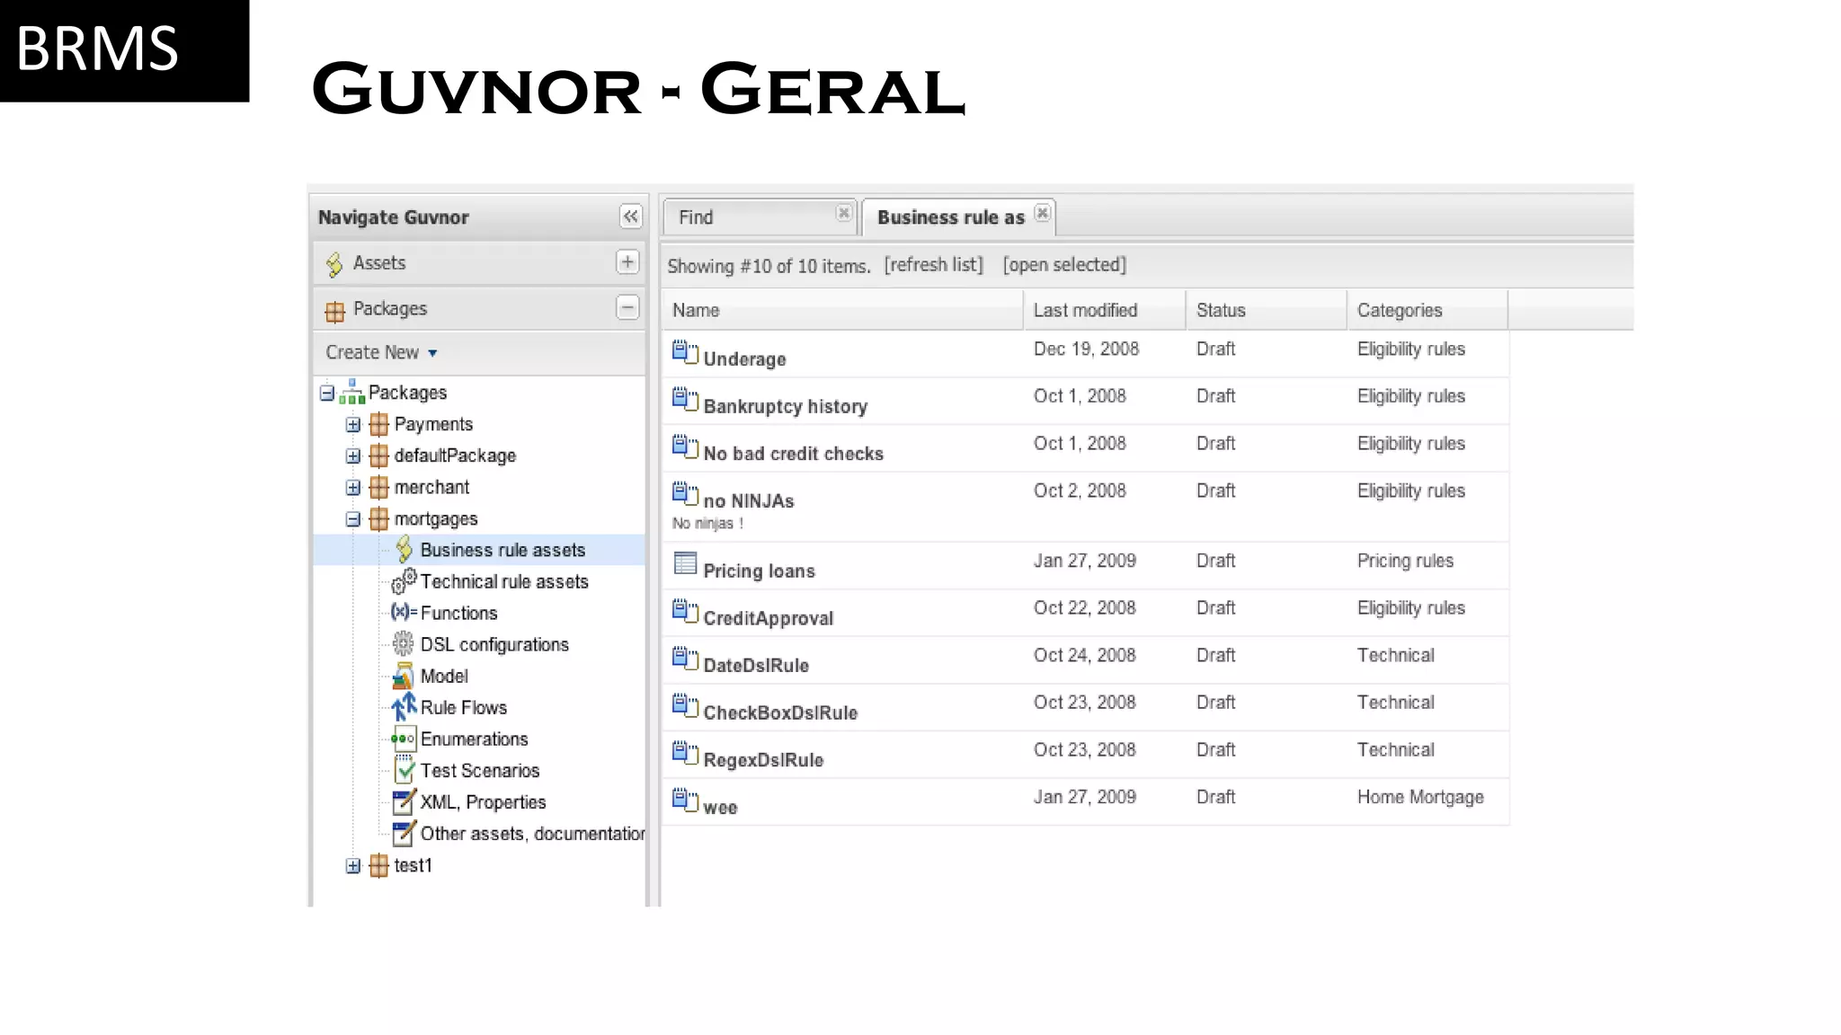
Task: Click the Packages section grid icon
Action: point(334,311)
